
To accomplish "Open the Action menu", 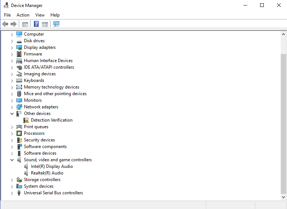I will click(23, 15).
